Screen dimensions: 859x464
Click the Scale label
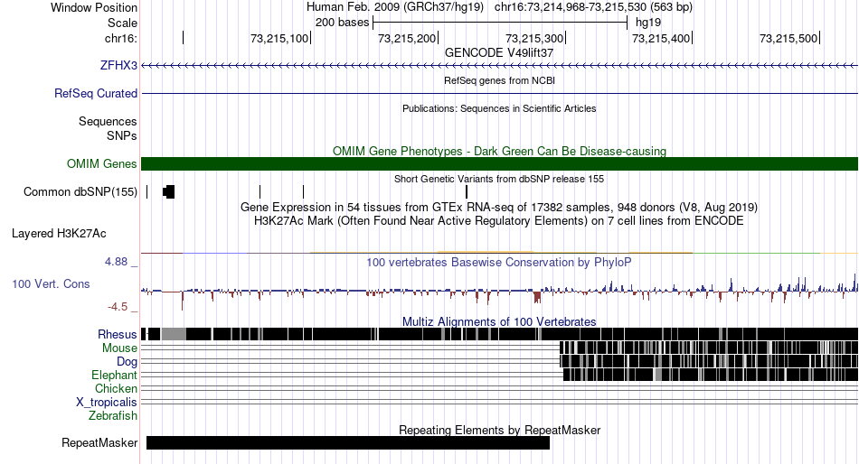click(122, 23)
